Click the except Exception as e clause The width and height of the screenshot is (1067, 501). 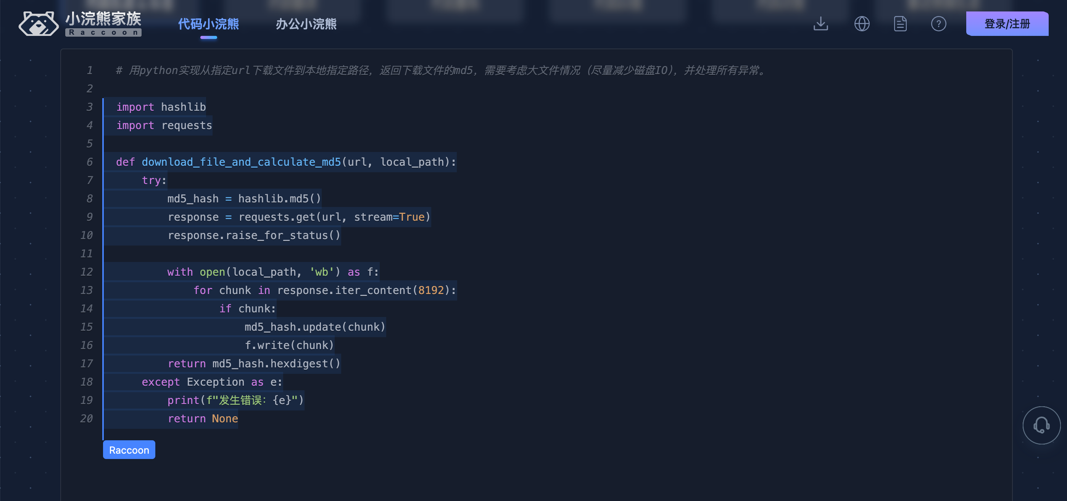(x=212, y=381)
